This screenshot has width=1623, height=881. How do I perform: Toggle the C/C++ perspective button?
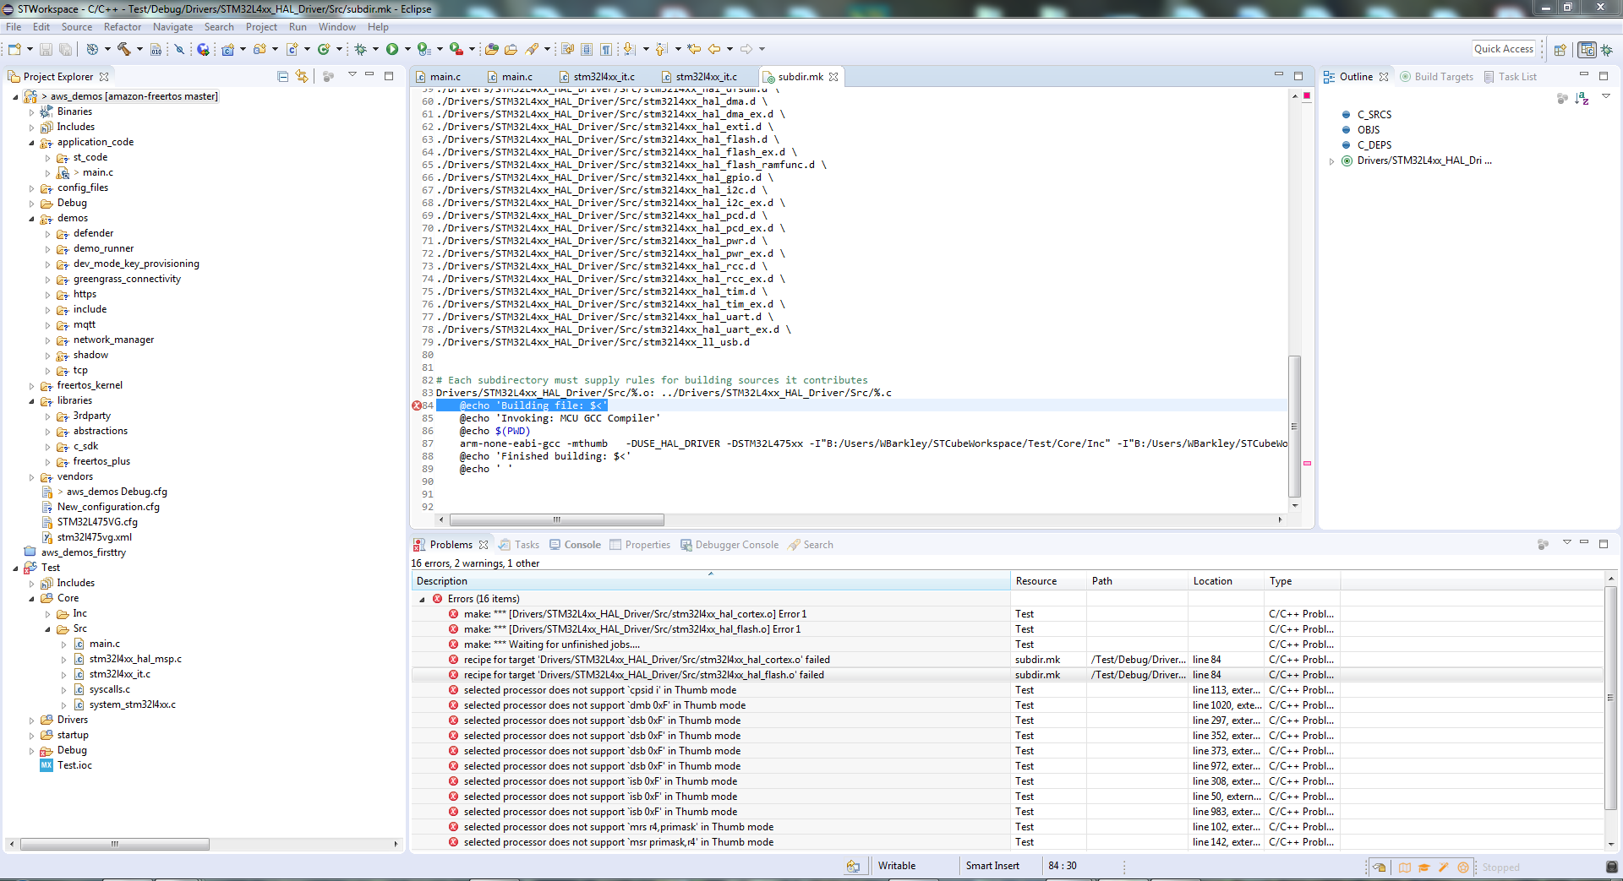[1587, 49]
